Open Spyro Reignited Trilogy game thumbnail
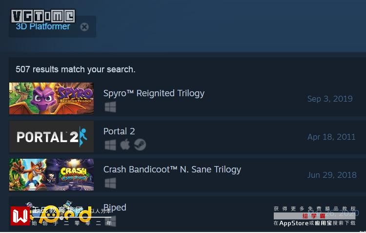The image size is (366, 233). [51, 98]
